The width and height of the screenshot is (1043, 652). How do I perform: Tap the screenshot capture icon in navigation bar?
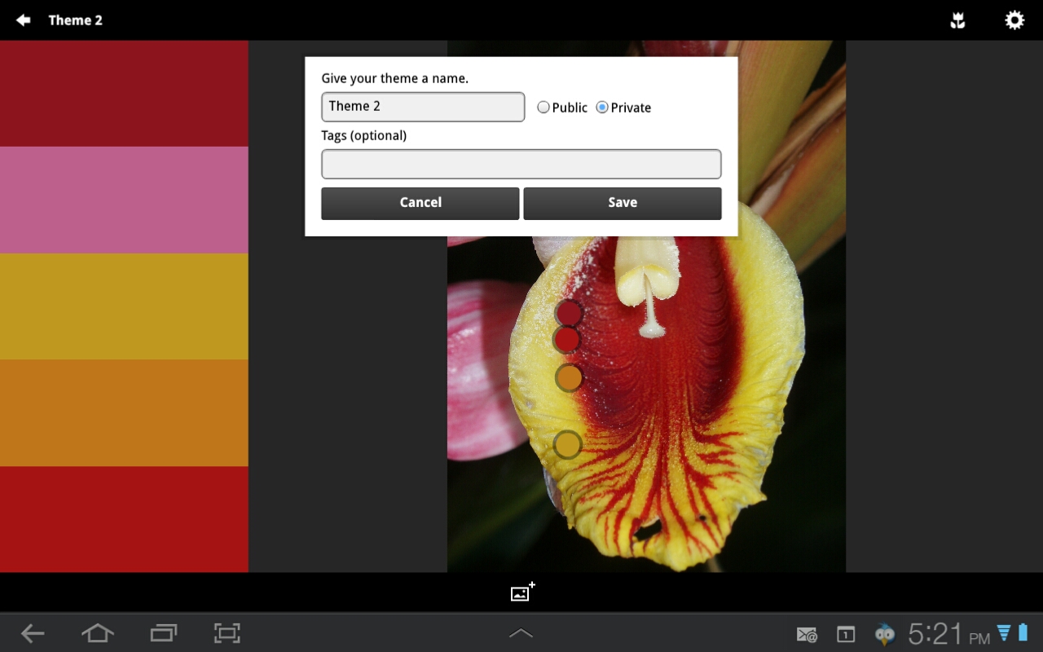(x=227, y=633)
